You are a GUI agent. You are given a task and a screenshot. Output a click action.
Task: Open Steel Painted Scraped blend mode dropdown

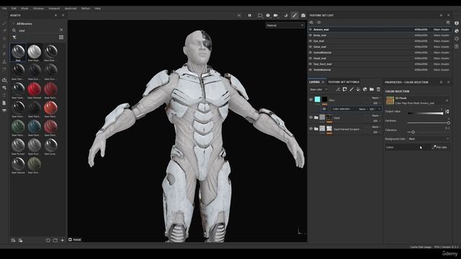tap(376, 127)
